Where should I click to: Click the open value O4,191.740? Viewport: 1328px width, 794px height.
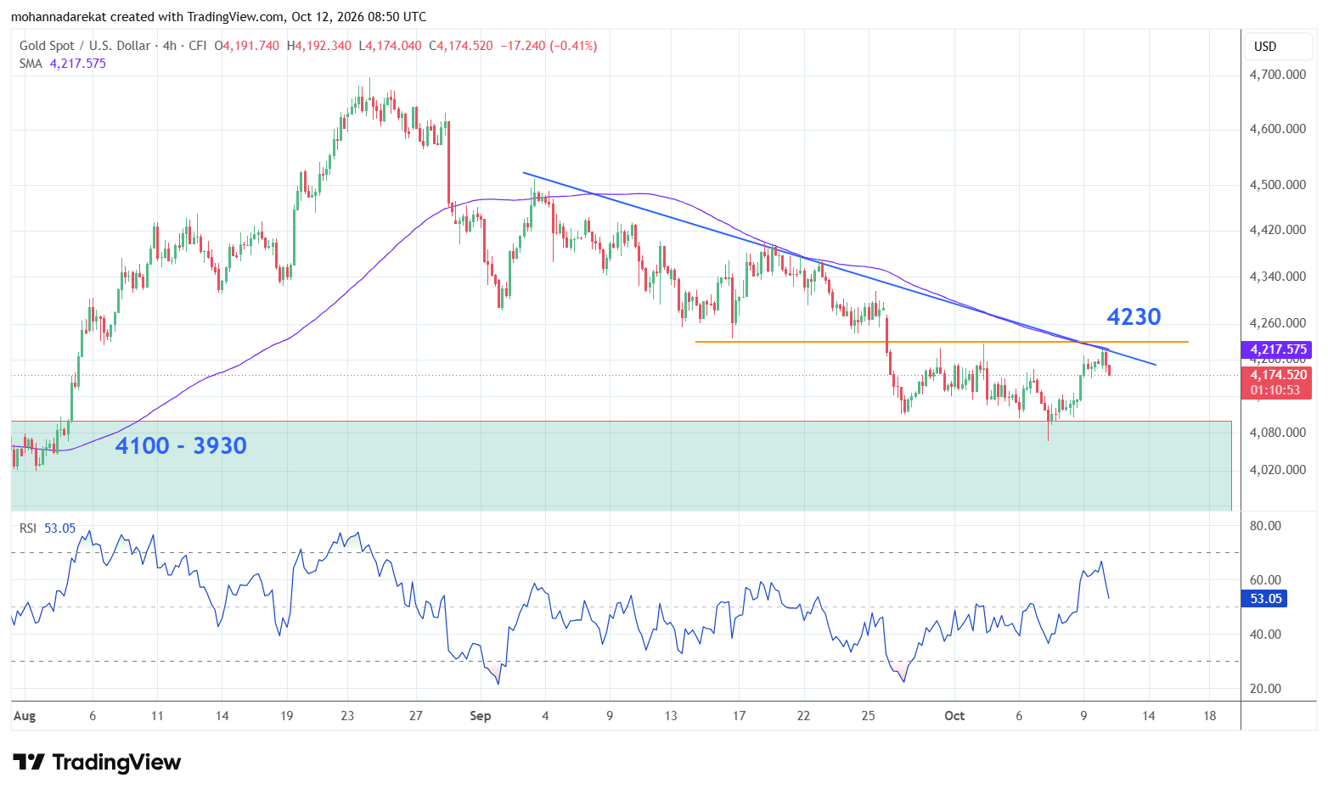[x=246, y=46]
